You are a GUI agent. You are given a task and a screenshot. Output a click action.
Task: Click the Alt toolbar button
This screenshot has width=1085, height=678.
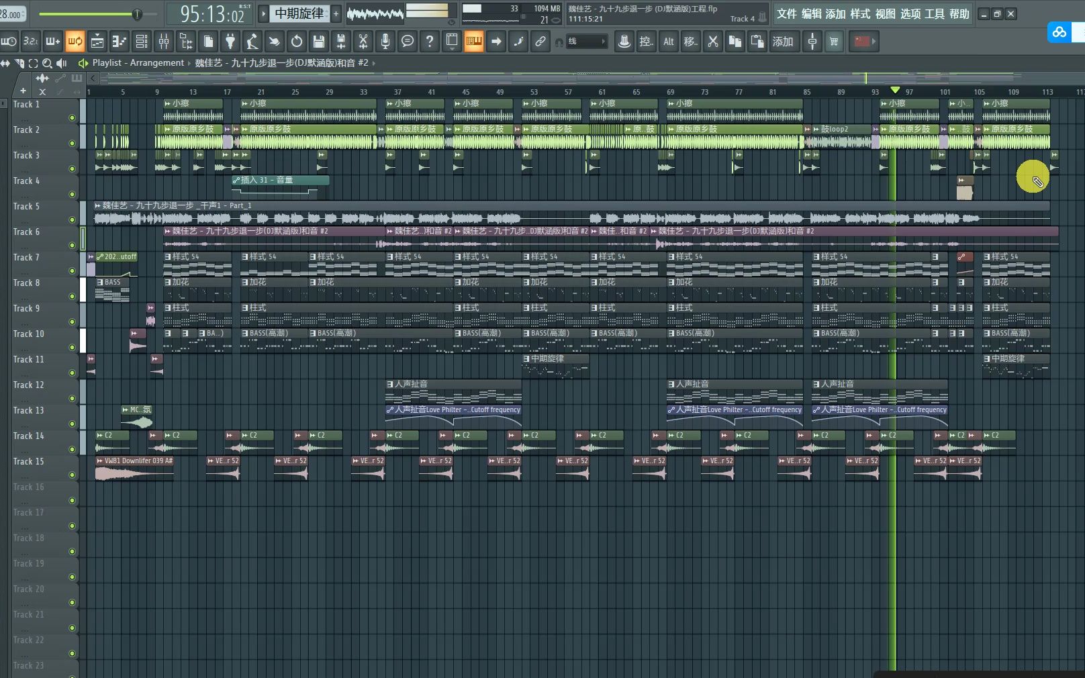(x=669, y=42)
